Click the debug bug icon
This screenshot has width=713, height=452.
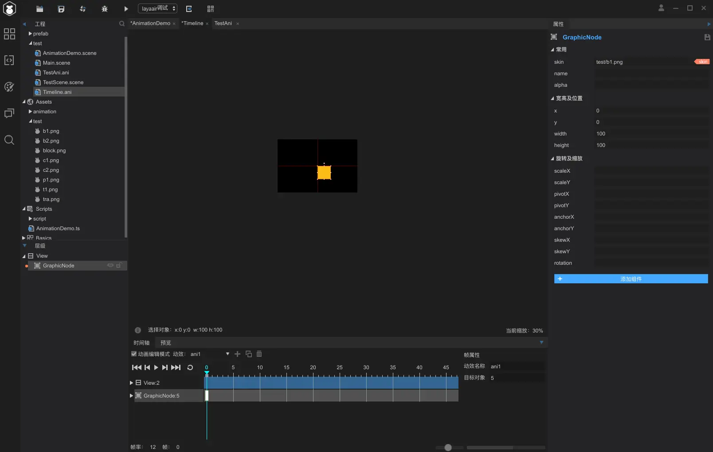tap(105, 9)
